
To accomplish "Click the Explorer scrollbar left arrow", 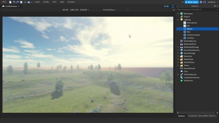I will [x=178, y=113].
